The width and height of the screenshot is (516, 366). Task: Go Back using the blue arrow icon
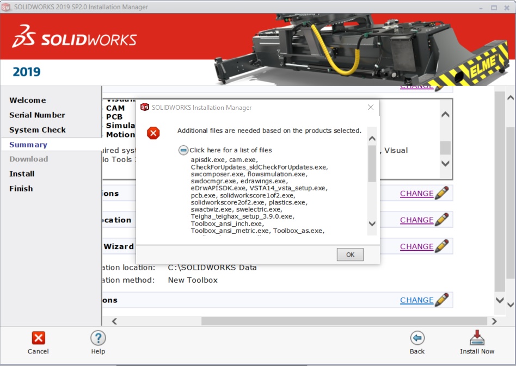pos(417,338)
